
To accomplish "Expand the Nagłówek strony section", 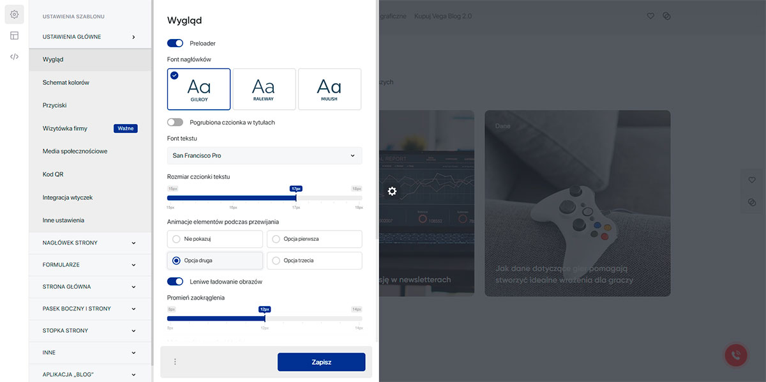I will pos(89,243).
